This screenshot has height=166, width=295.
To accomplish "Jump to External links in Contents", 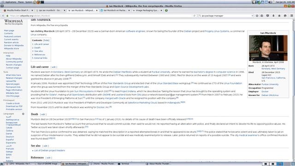I will [x=41, y=58].
